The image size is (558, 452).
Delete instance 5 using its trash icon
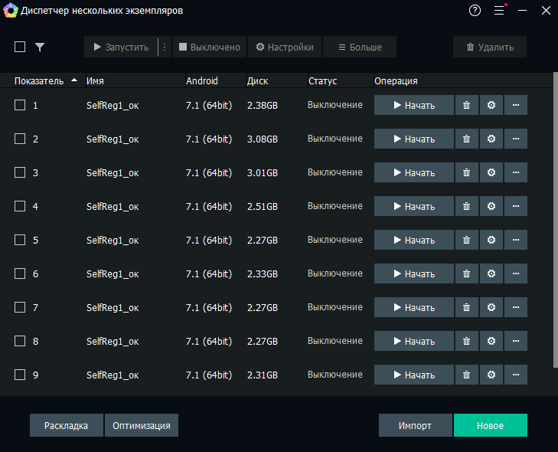coord(466,241)
